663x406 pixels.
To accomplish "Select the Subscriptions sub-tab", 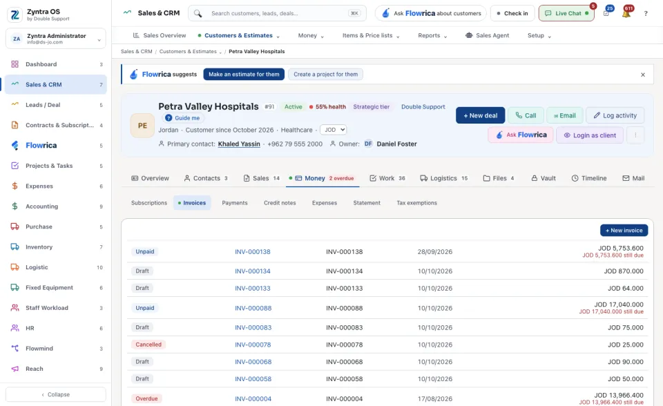I will click(x=149, y=203).
